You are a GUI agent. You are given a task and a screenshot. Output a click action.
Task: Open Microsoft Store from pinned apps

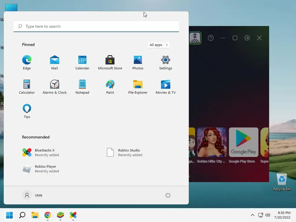click(x=110, y=63)
